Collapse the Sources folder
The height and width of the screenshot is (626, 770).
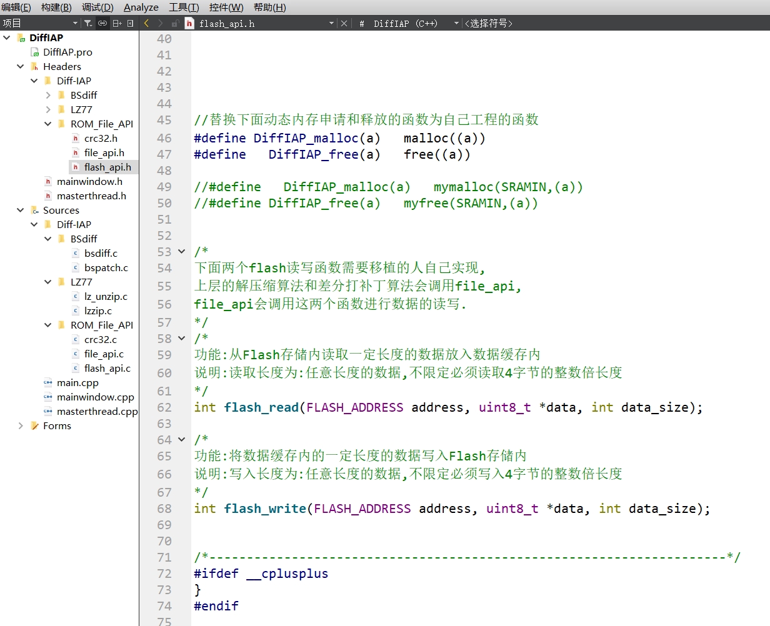coord(21,210)
